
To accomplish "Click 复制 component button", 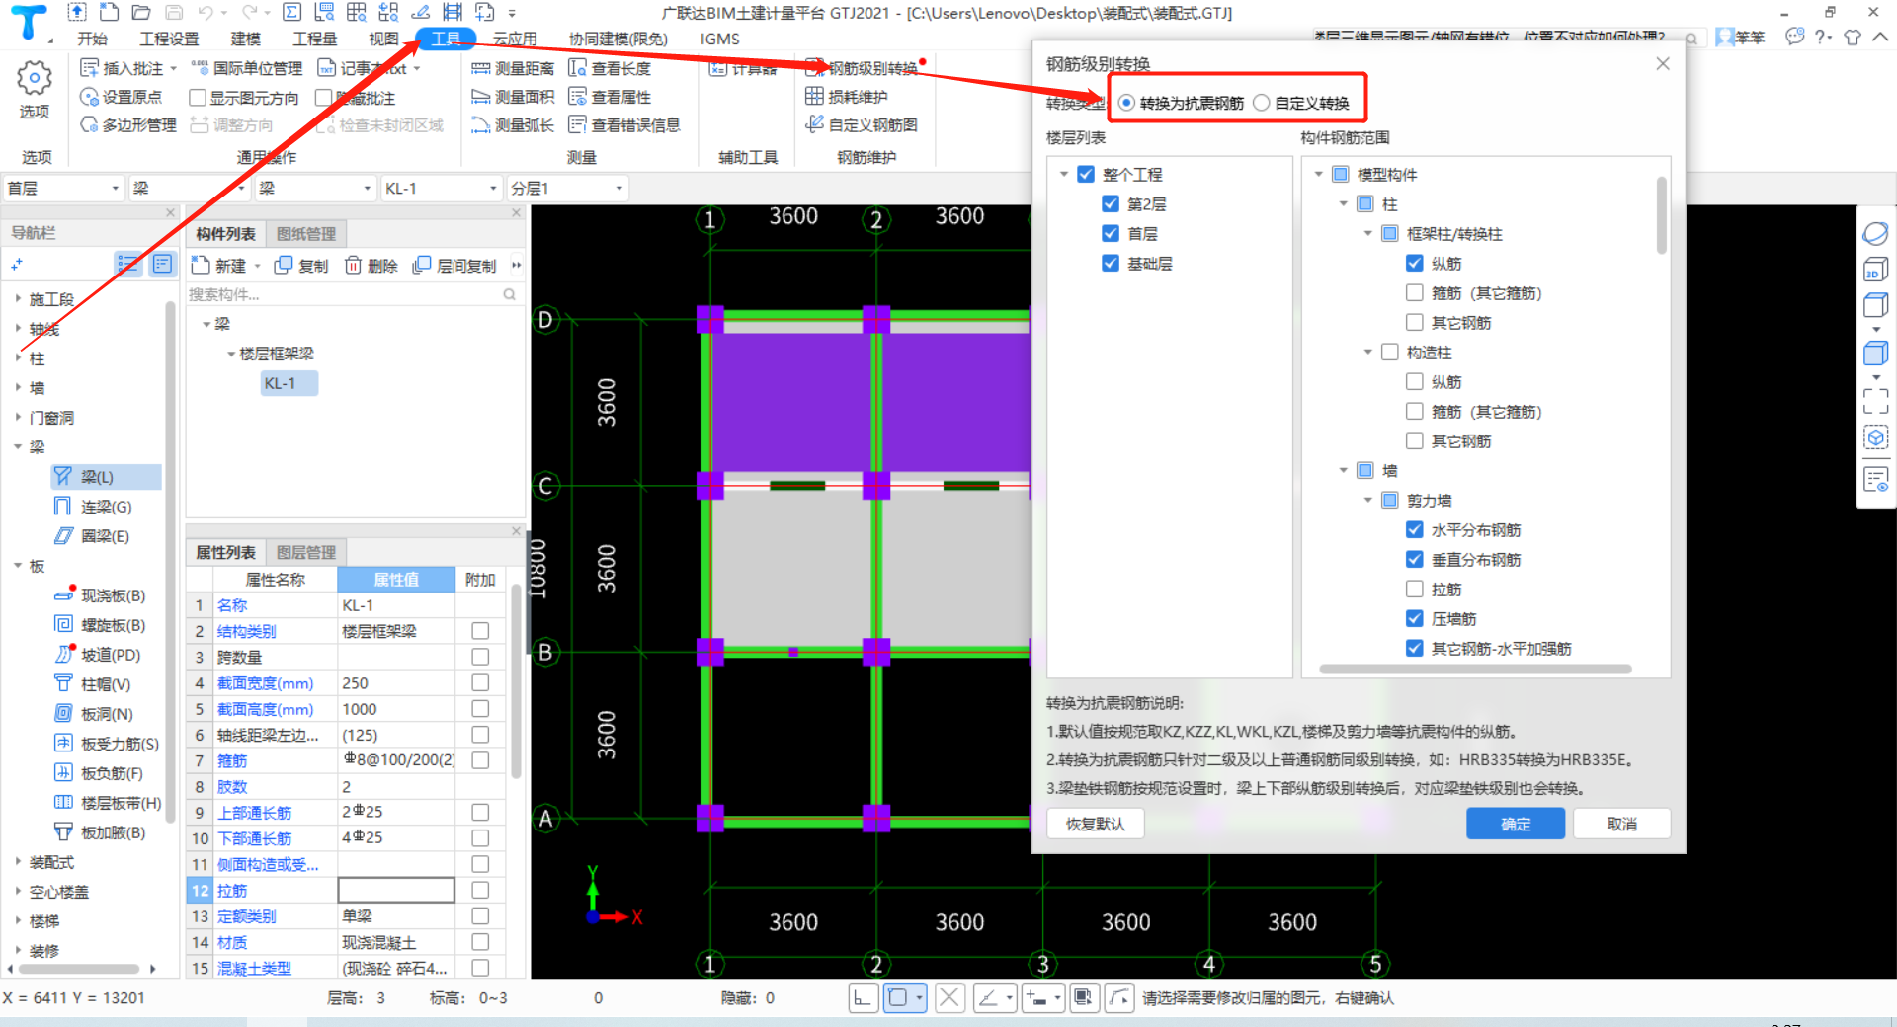I will point(301,266).
